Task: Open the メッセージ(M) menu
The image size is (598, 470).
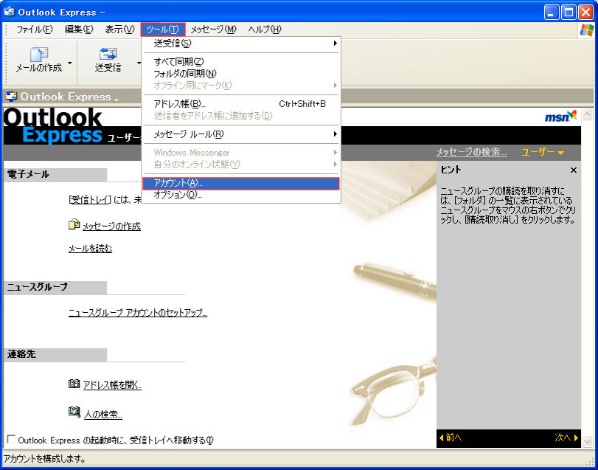Action: click(x=213, y=30)
